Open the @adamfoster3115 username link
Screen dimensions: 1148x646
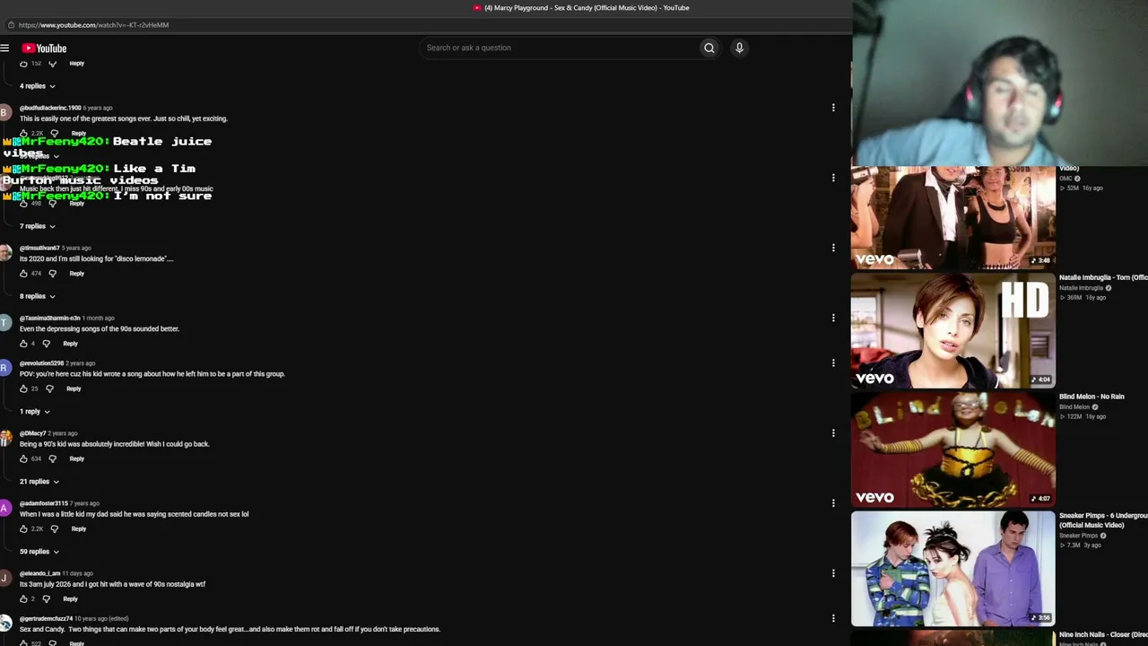click(44, 504)
